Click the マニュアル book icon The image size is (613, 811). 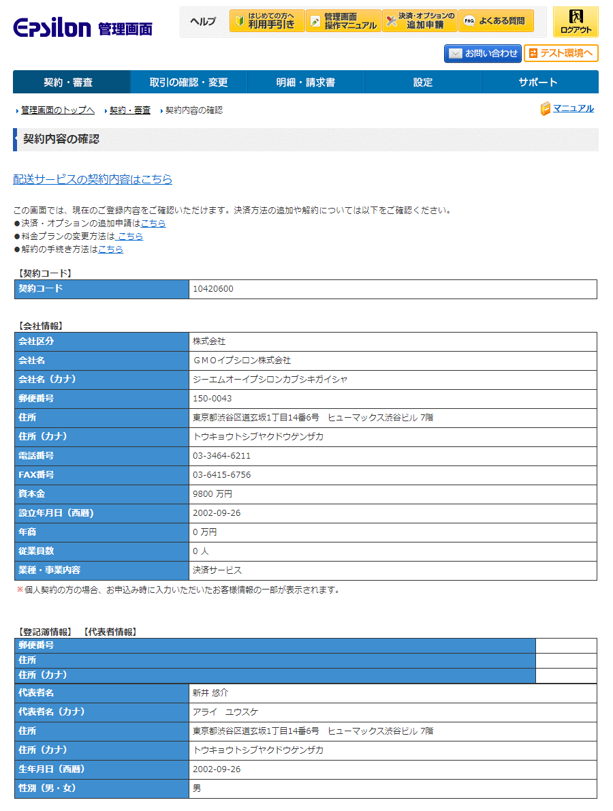click(x=546, y=108)
